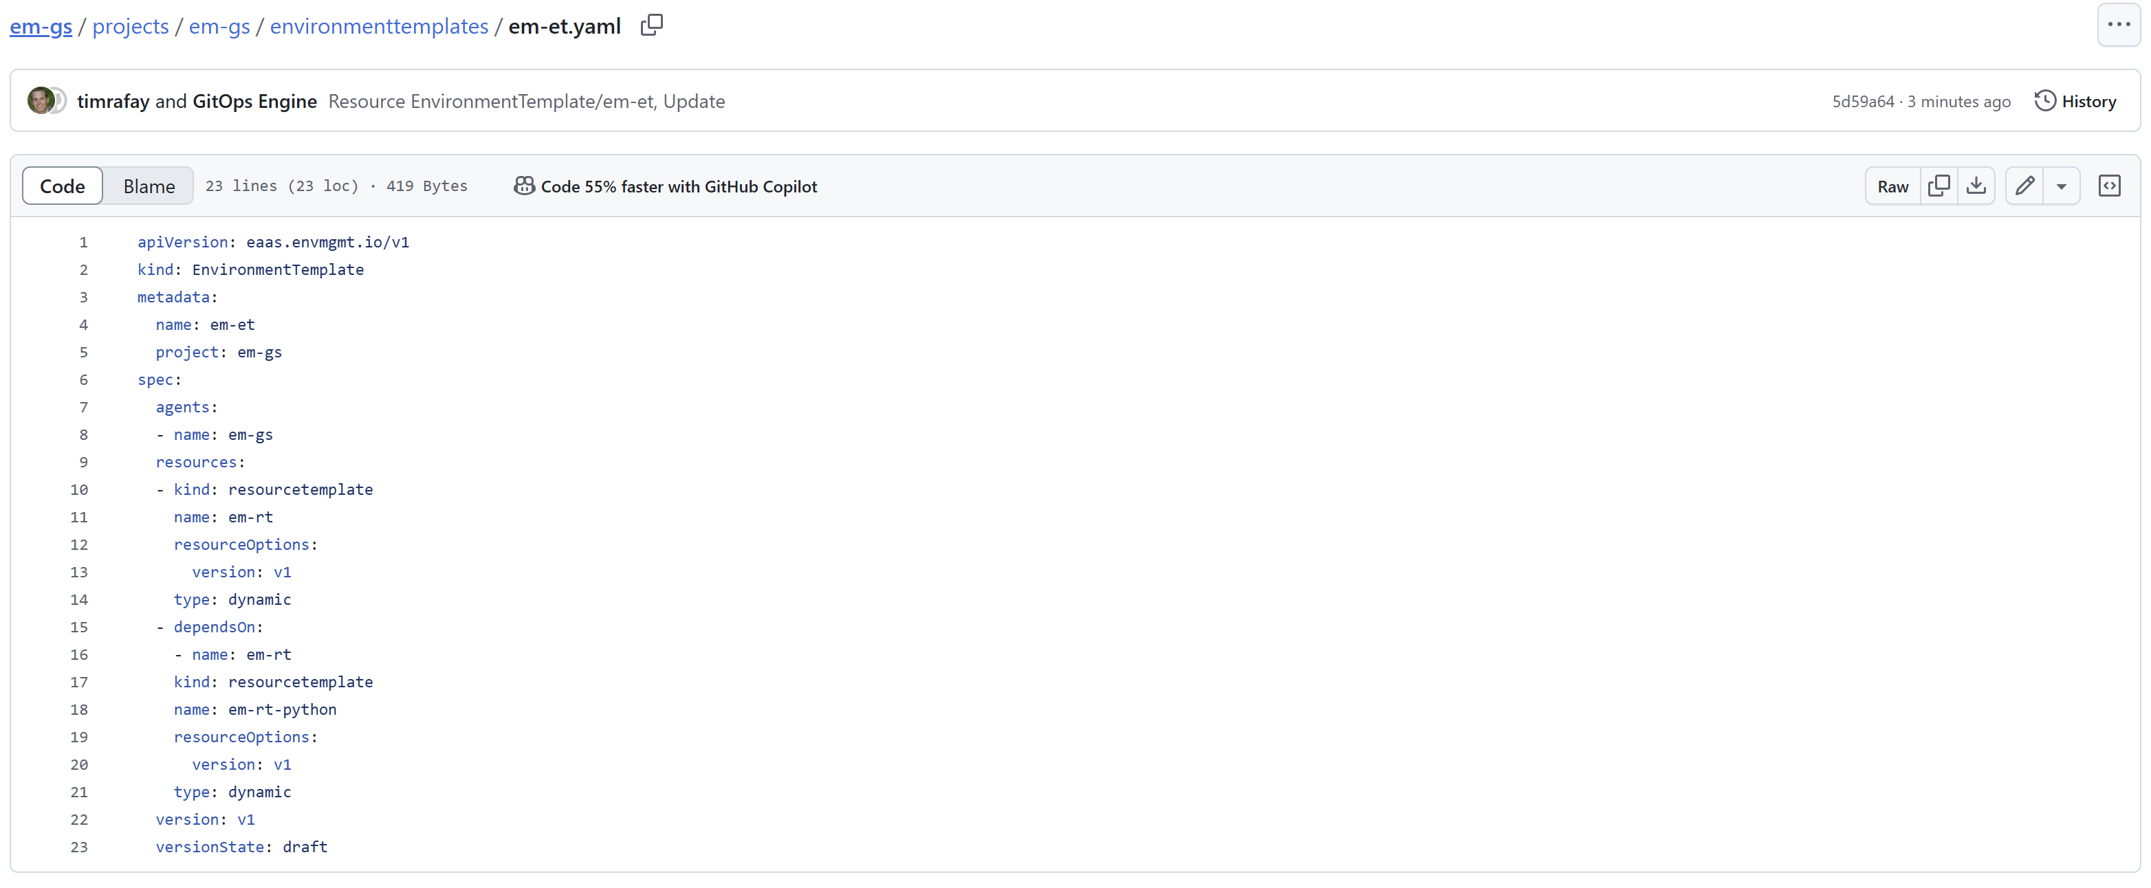Select the Code tab
Viewport: 2151px width, 888px height.
pyautogui.click(x=61, y=186)
